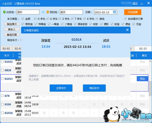Click the green departure location pin icon

click(x=4, y=12)
